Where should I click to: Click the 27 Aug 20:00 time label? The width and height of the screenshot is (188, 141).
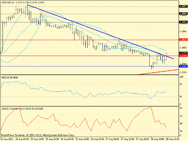(142, 139)
